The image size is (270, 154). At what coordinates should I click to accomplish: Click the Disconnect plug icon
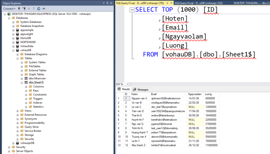tap(24, 9)
